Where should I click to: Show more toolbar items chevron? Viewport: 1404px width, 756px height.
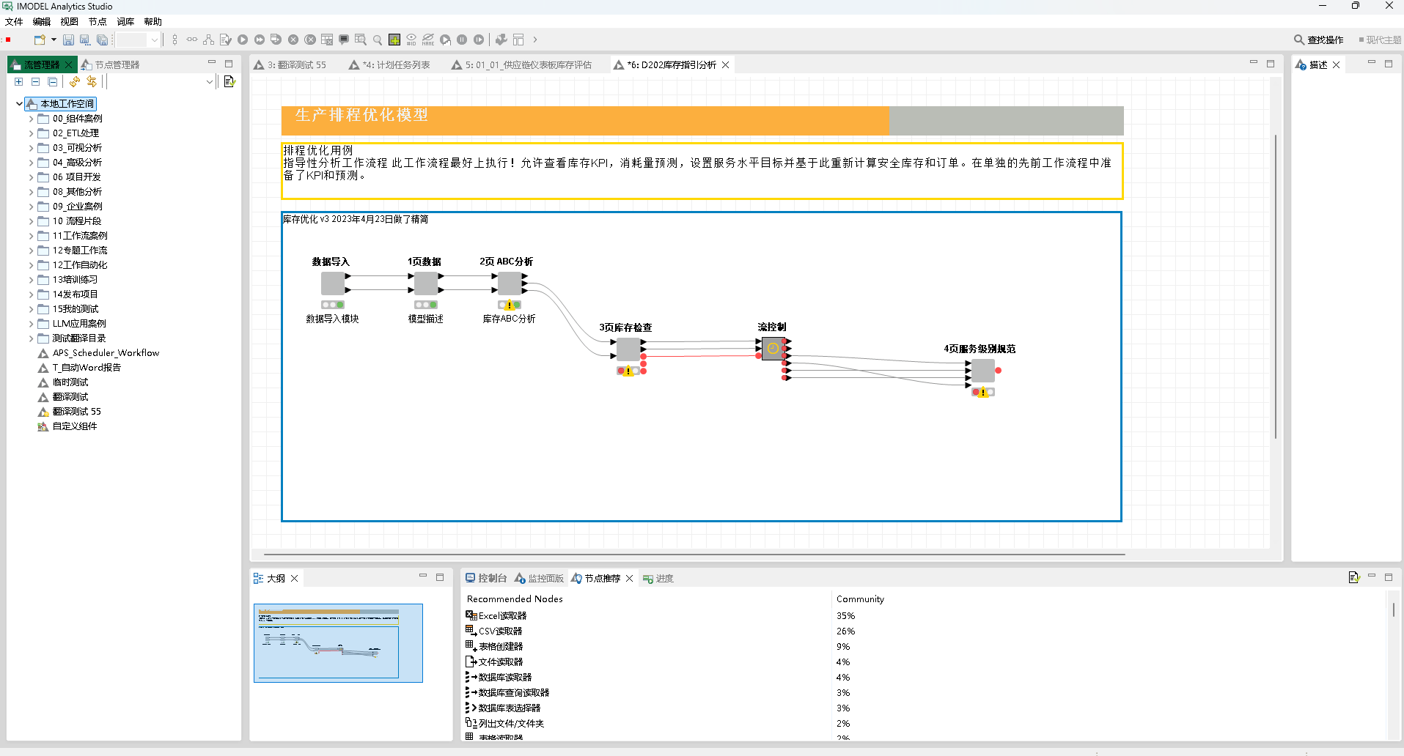pos(535,40)
